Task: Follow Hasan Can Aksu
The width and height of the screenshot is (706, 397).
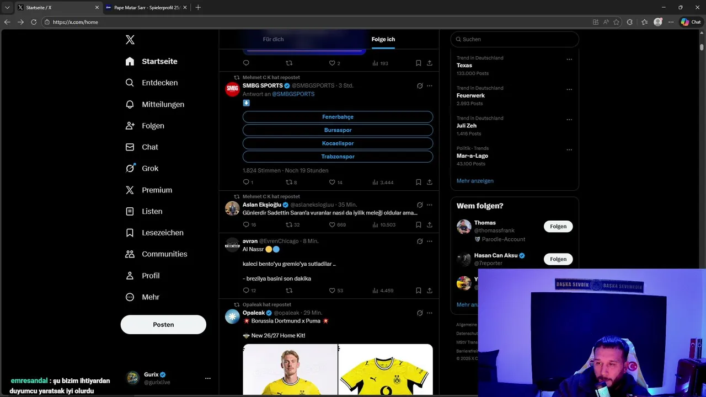Action: 558,259
